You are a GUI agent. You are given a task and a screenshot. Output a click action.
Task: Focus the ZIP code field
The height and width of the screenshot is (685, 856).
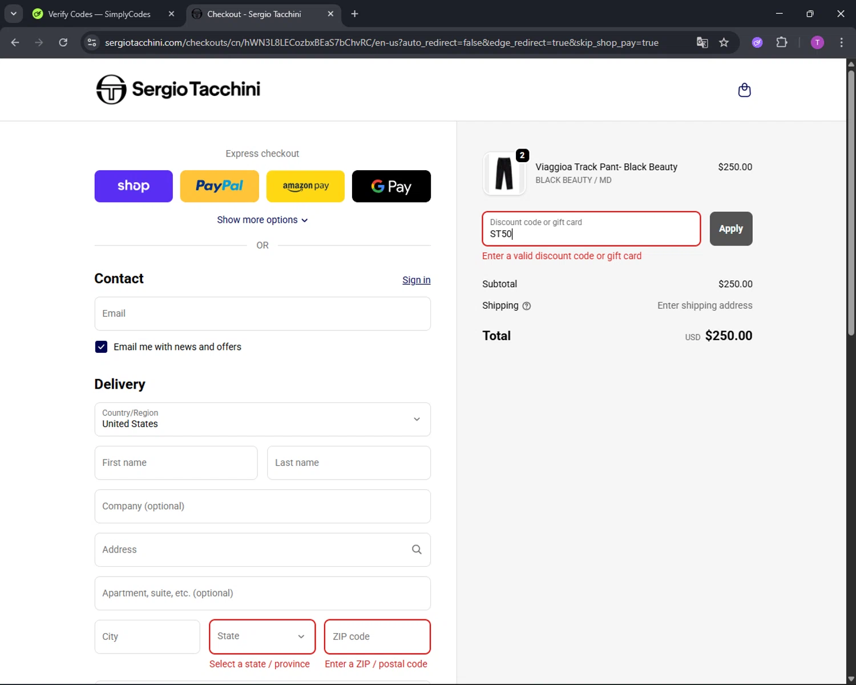(x=377, y=636)
